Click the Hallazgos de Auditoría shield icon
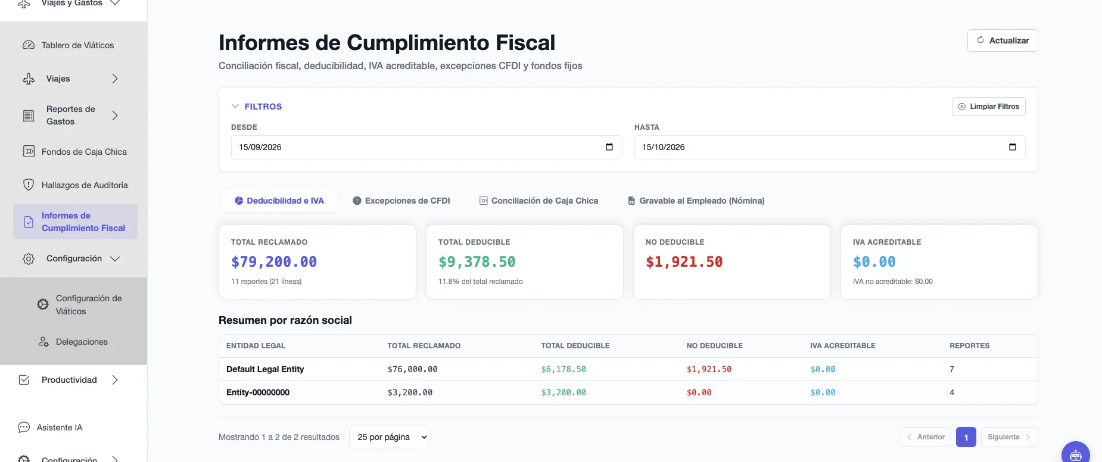Screen dimensions: 1102x462 [x=29, y=185]
